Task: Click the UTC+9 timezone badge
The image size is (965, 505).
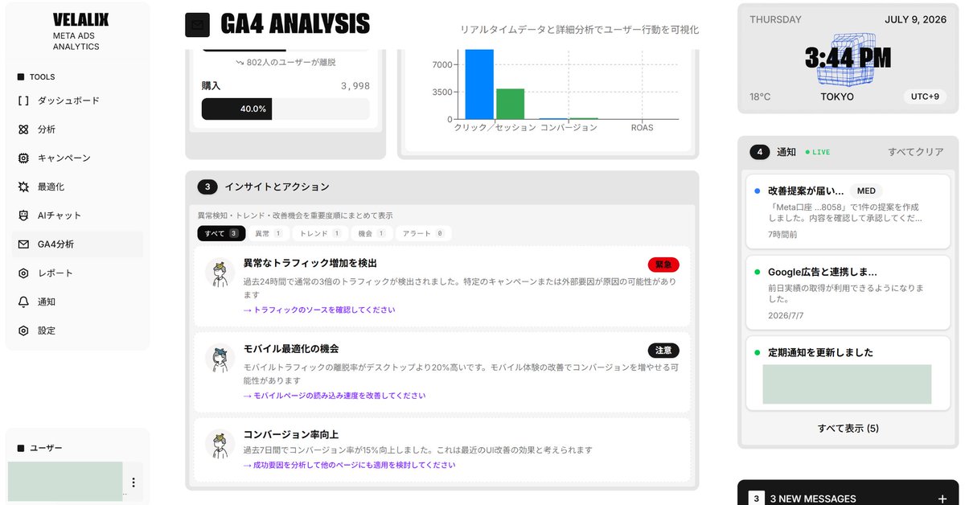Action: (x=925, y=96)
